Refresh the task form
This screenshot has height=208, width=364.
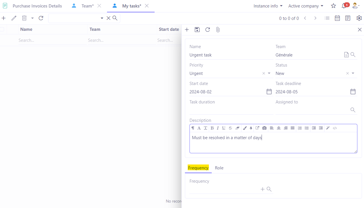coord(207,29)
